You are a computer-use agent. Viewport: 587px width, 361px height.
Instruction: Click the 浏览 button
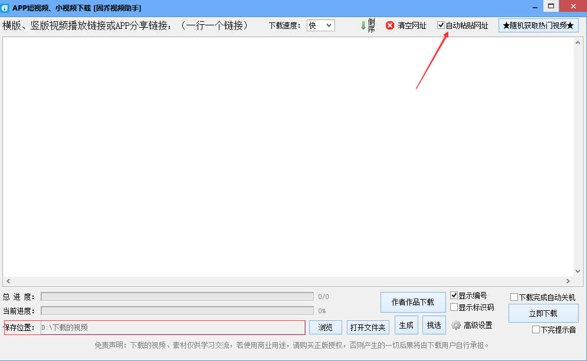(x=325, y=327)
